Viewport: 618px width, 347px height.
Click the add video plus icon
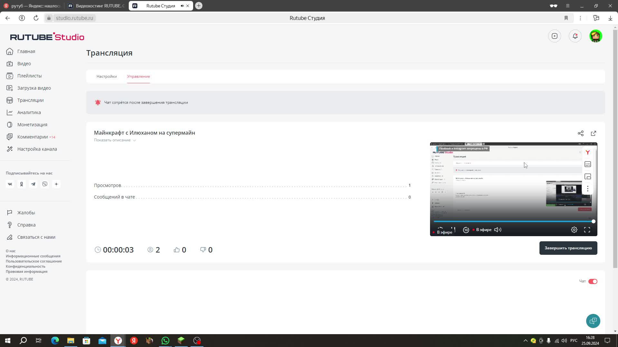(x=555, y=36)
